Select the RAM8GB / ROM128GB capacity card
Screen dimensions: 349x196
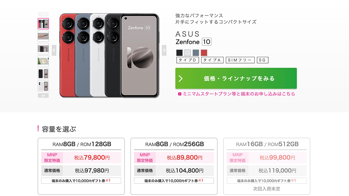pyautogui.click(x=81, y=166)
